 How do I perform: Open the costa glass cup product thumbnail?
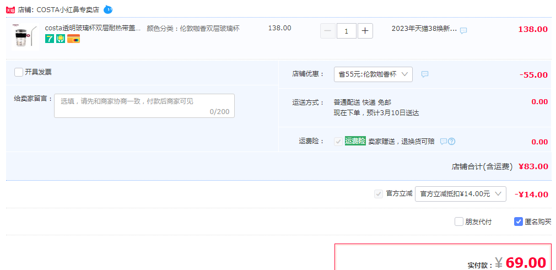coord(25,36)
